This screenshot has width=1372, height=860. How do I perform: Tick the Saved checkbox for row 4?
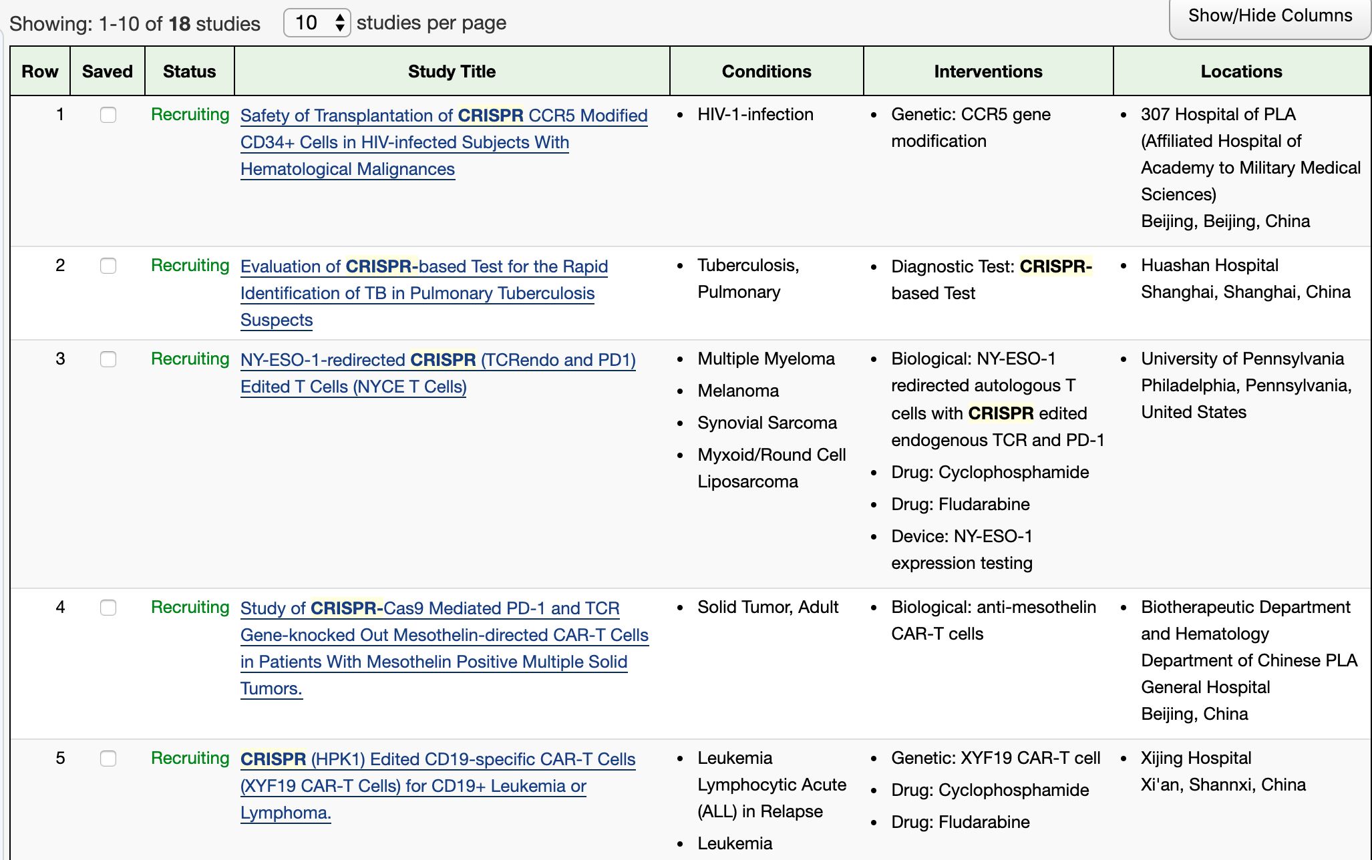[108, 608]
